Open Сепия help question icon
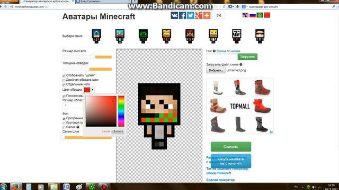Image resolution: width=339 pixels, height=190 pixels. 78,127
